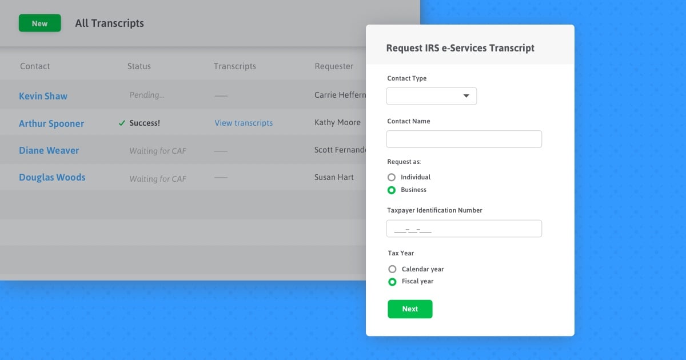Click the Contact Type dropdown arrow
Image resolution: width=686 pixels, height=360 pixels.
[466, 96]
